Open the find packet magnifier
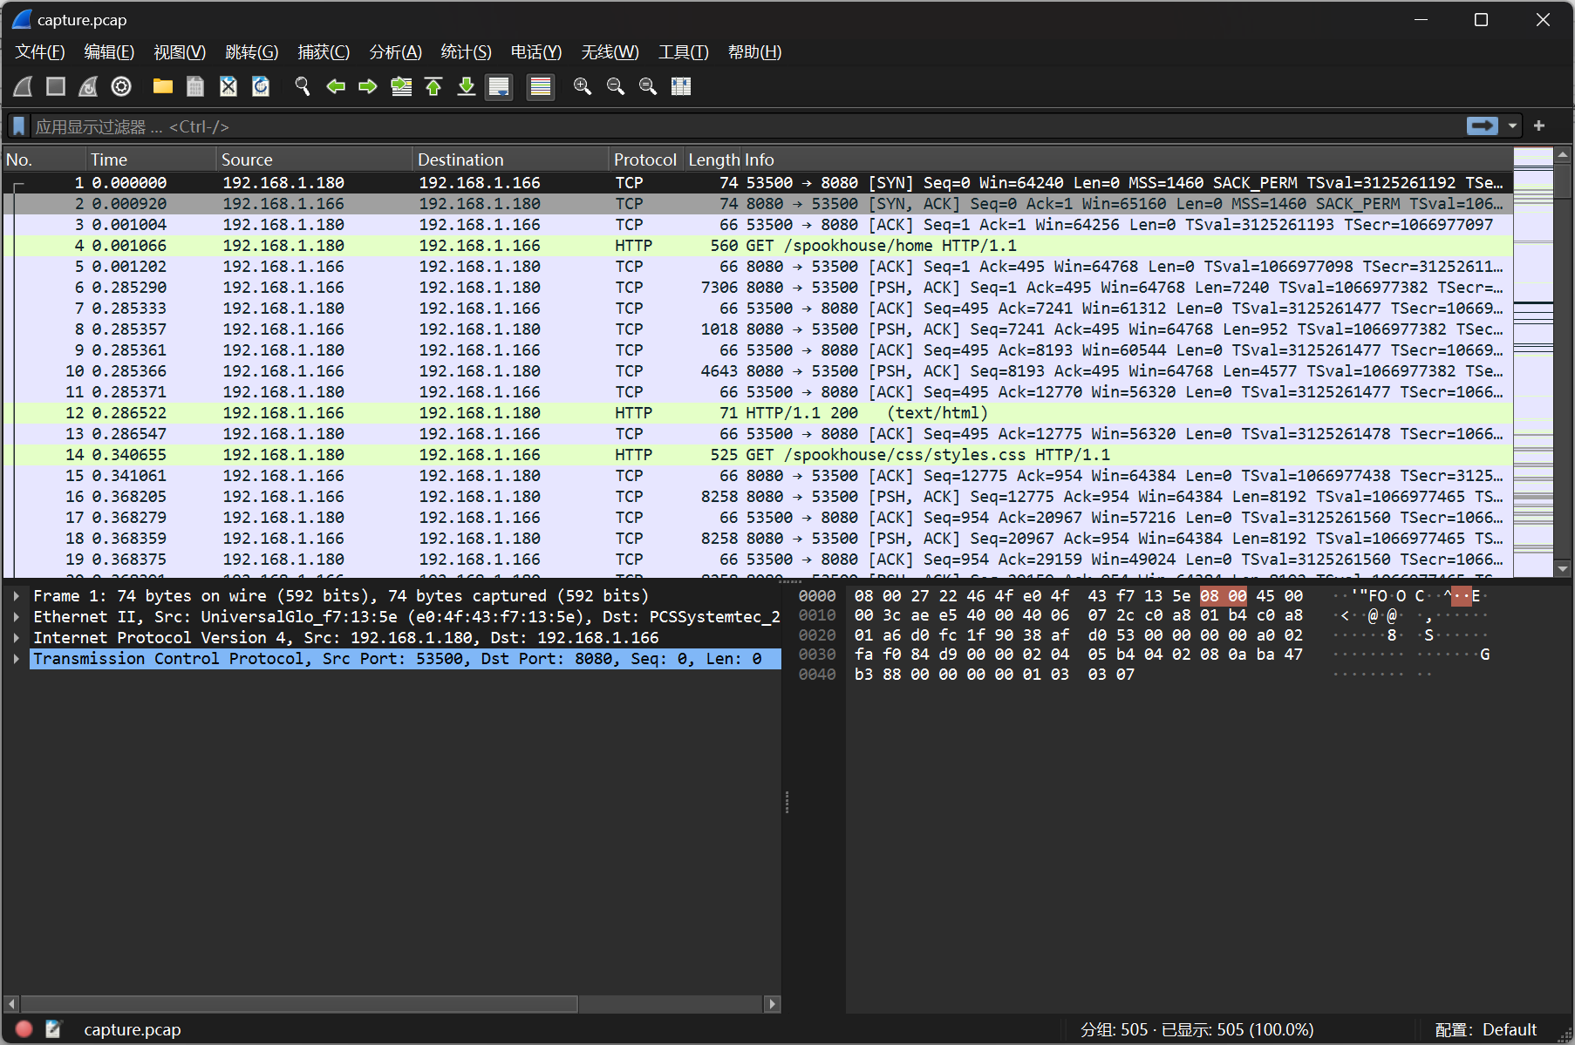The image size is (1575, 1045). [x=303, y=86]
